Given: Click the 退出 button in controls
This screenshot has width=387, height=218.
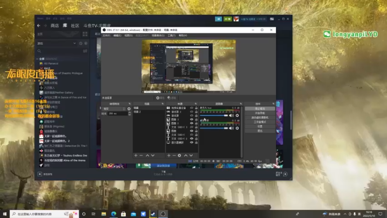Looking at the screenshot, I should coord(260,131).
